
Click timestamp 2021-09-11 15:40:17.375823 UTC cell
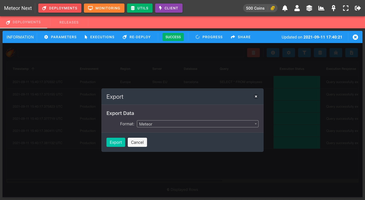[x=38, y=106]
